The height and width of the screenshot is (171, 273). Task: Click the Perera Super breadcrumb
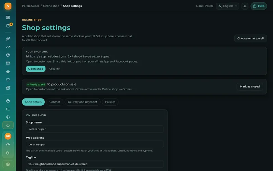point(30,6)
